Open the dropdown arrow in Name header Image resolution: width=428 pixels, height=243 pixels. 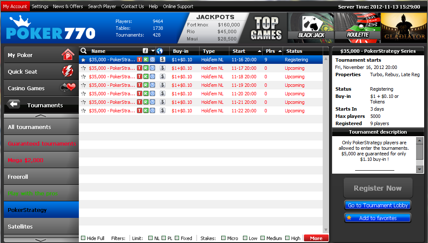coord(153,51)
